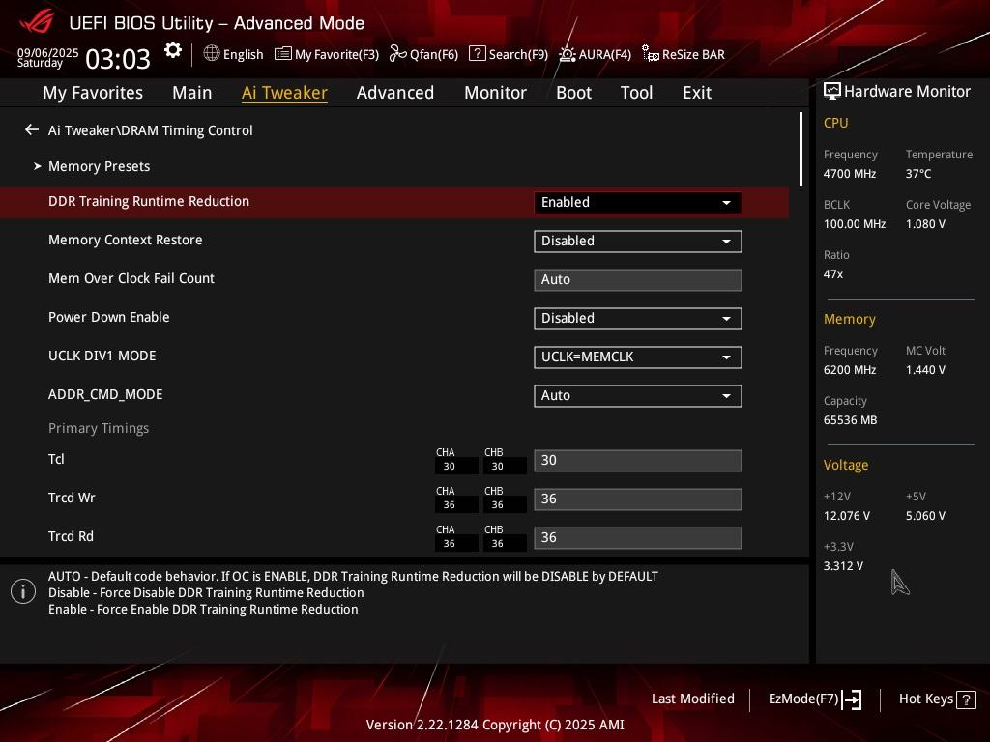Select DDR Training Runtime Reduction label
Screen dimensions: 990x742
pos(149,201)
